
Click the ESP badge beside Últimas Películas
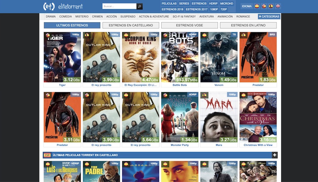tap(47, 155)
